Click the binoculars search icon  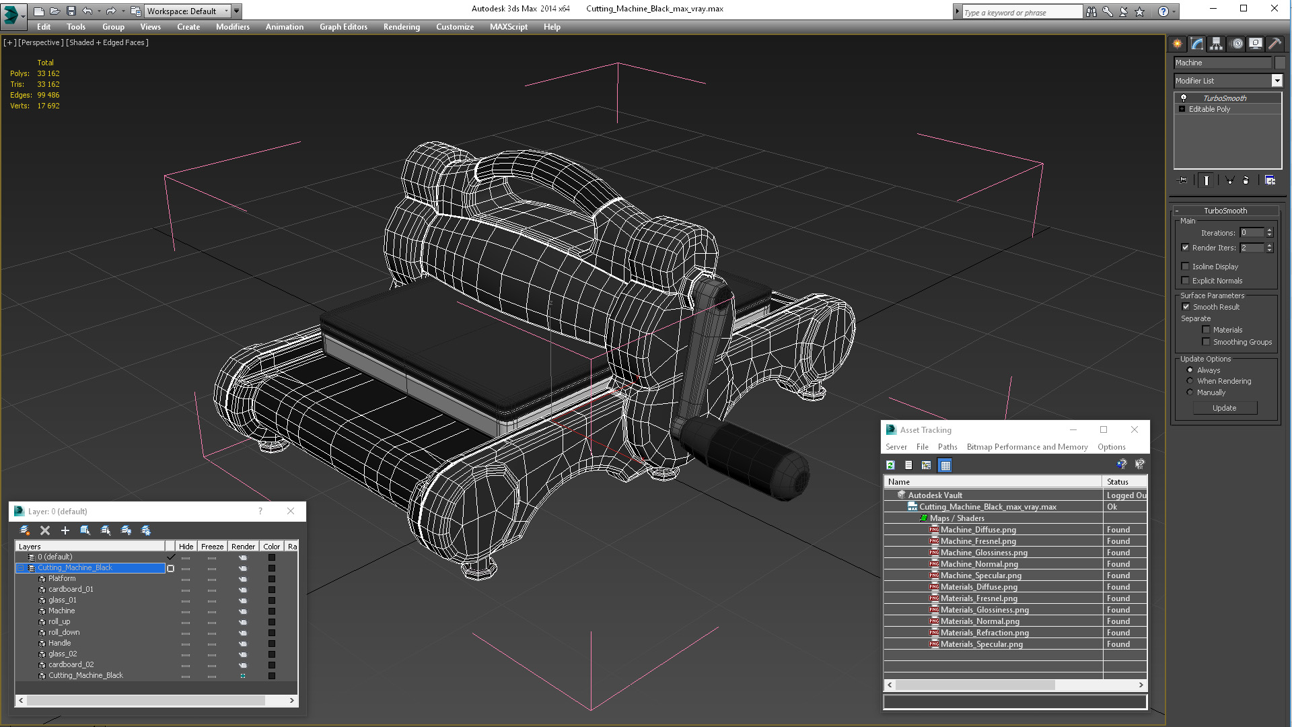coord(1091,11)
